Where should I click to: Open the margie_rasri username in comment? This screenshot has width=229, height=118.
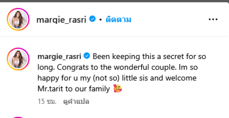[60, 56]
